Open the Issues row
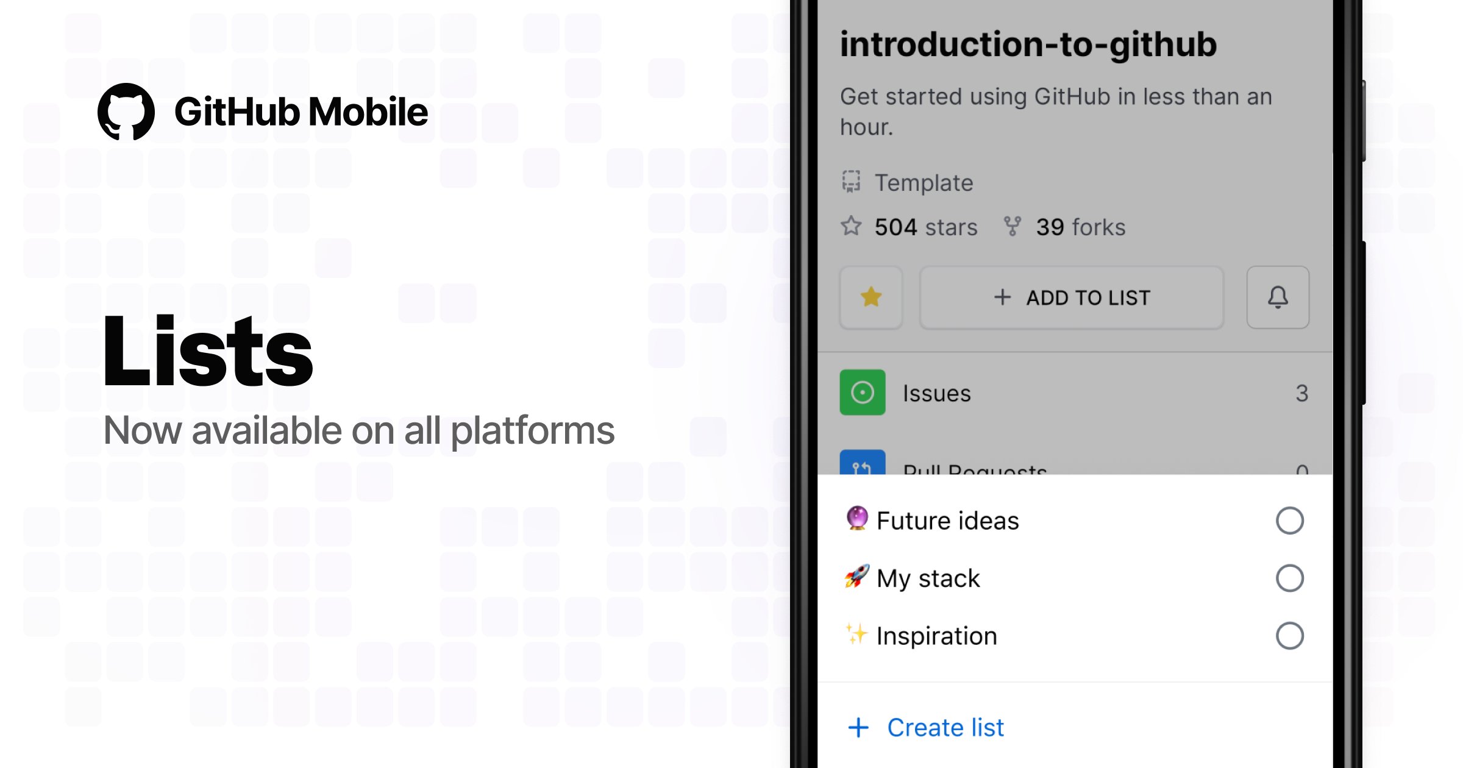The image size is (1463, 768). pos(1073,393)
